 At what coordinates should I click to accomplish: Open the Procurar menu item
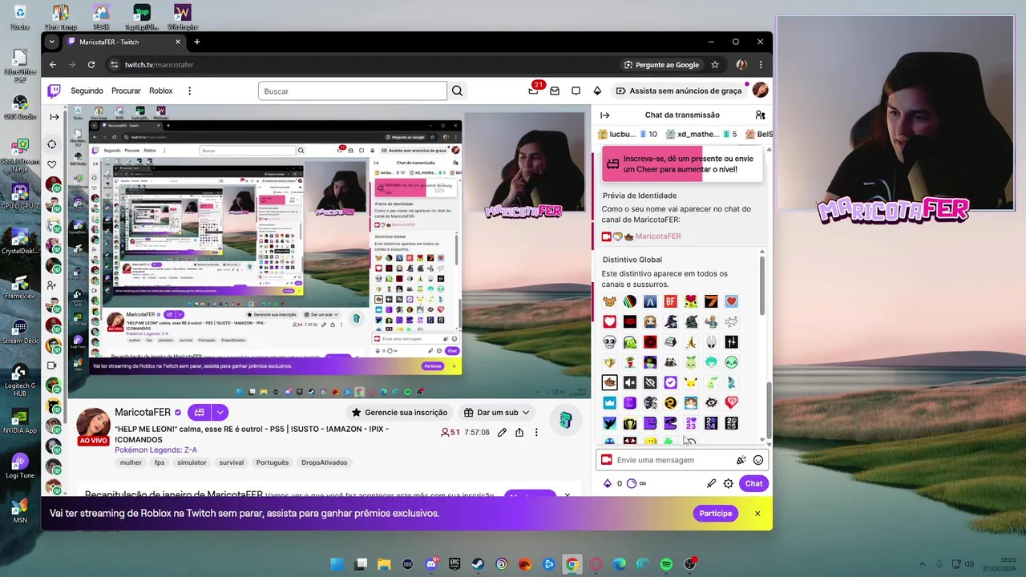(126, 91)
